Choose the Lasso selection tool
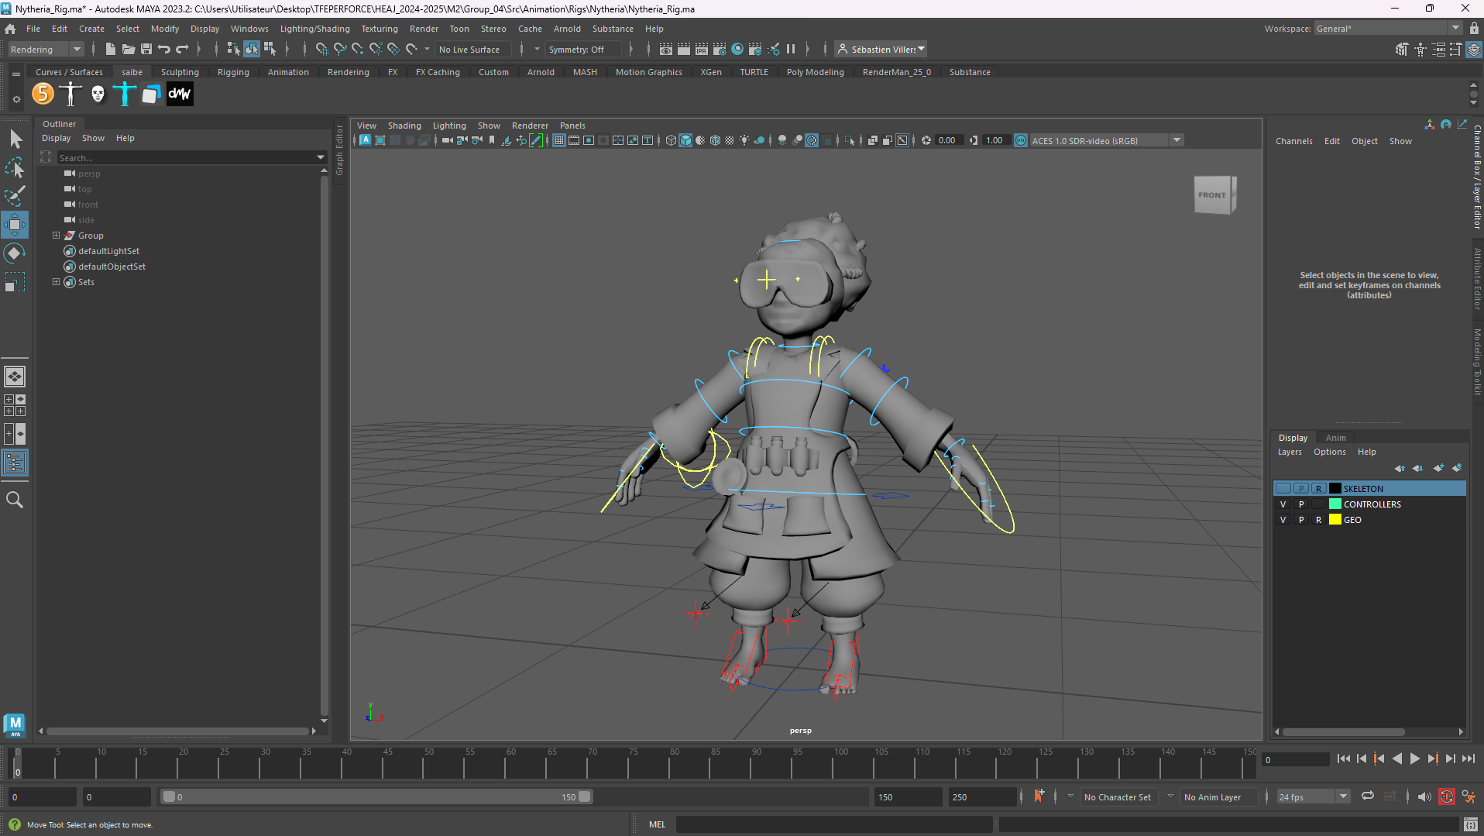 15,168
